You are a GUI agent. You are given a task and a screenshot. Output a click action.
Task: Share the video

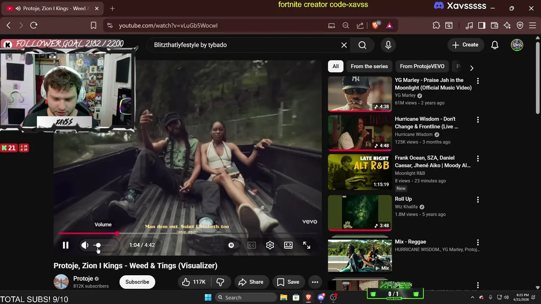click(x=251, y=282)
